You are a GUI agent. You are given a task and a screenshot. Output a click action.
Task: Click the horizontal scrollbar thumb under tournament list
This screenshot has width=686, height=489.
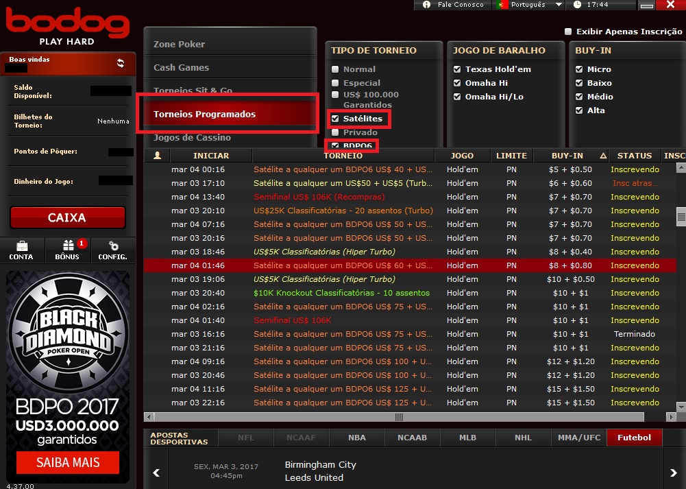click(399, 417)
